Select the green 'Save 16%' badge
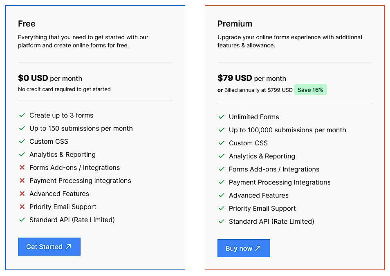Screen dimensions: 390x276 pos(311,89)
